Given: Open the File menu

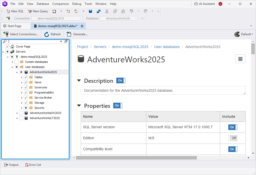Looking at the screenshot, I should pyautogui.click(x=13, y=4).
